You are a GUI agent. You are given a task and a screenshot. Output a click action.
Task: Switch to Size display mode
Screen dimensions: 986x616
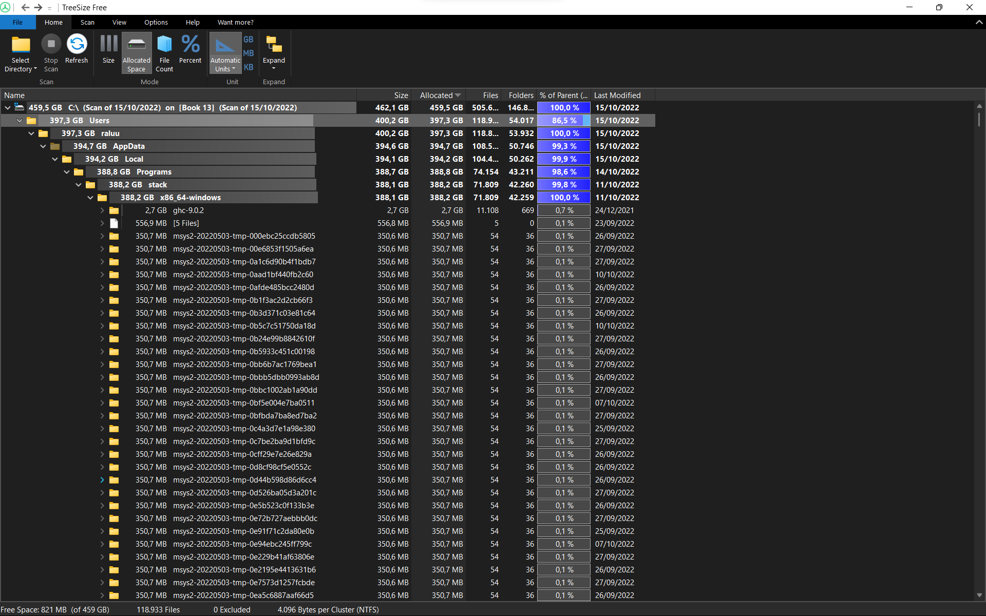point(108,51)
